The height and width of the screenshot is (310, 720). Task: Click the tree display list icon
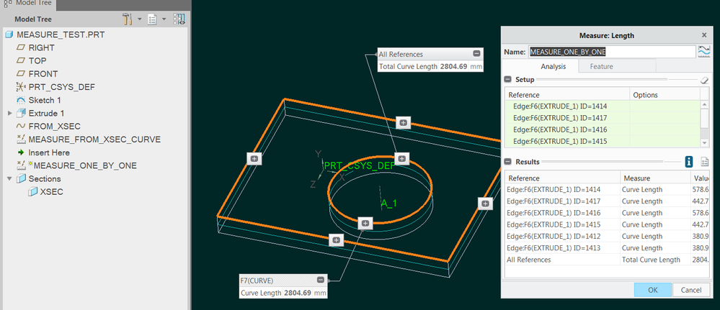[x=153, y=19]
